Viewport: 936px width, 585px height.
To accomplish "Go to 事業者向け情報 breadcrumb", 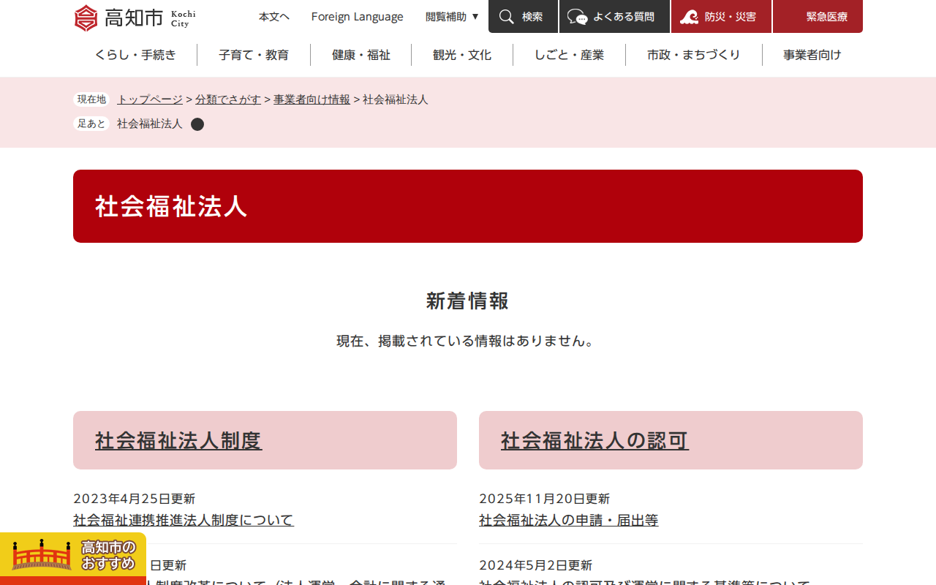I will click(312, 99).
